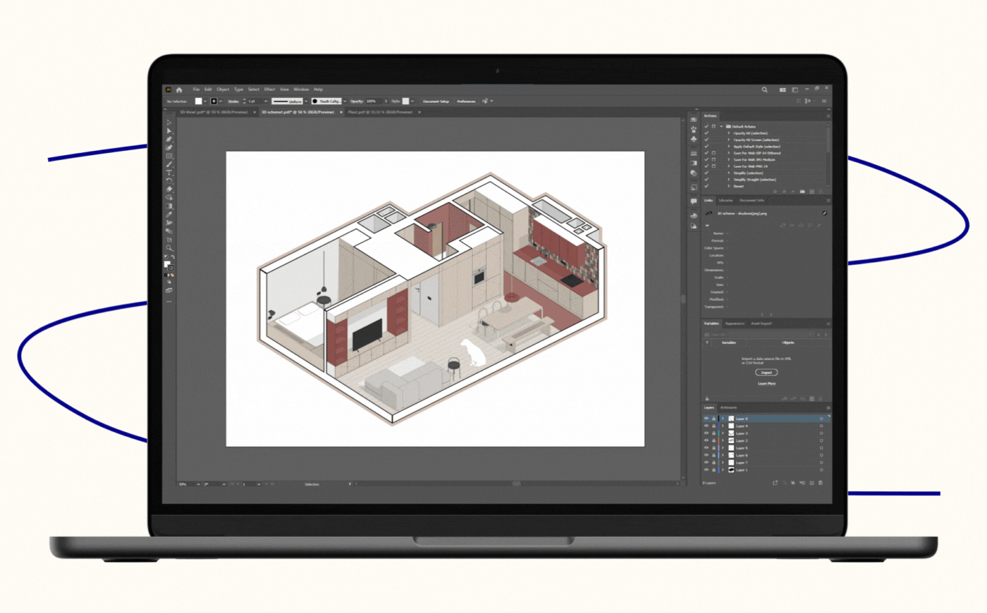Viewport: 987px width, 613px height.
Task: Open the Document Setup button
Action: tap(436, 101)
